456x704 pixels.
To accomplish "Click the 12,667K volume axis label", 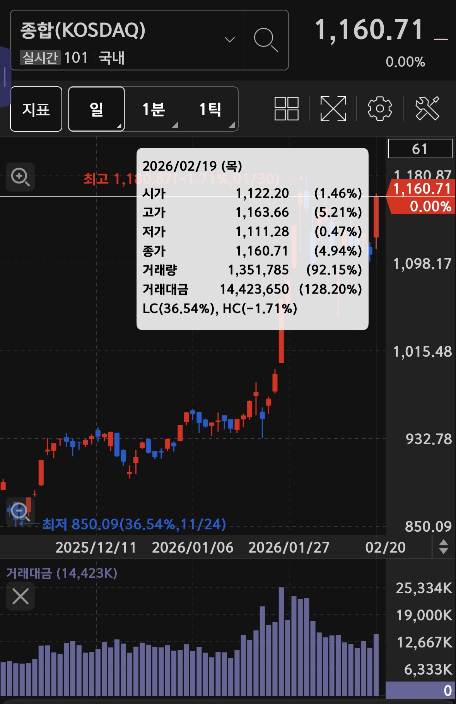I will coord(424,642).
